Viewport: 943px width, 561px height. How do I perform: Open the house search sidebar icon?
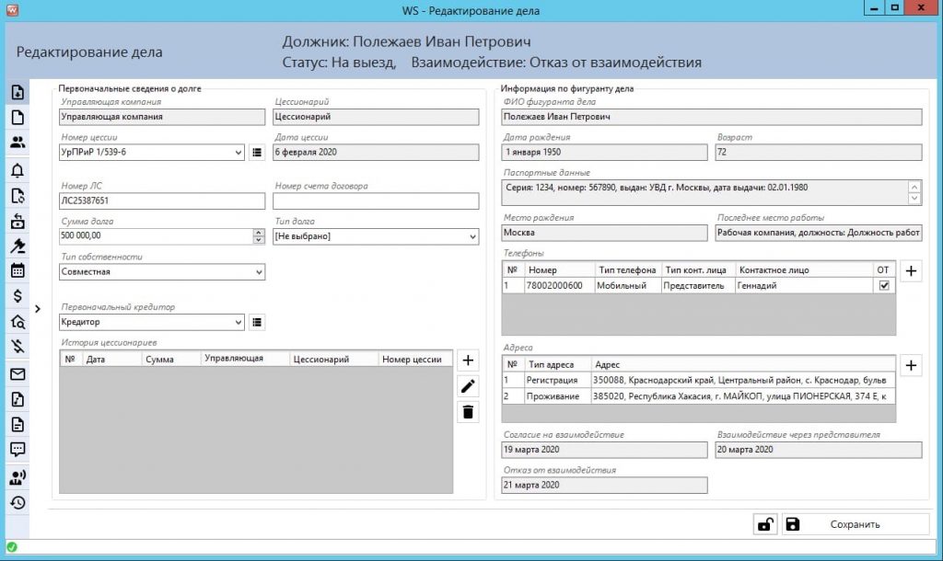(x=17, y=321)
